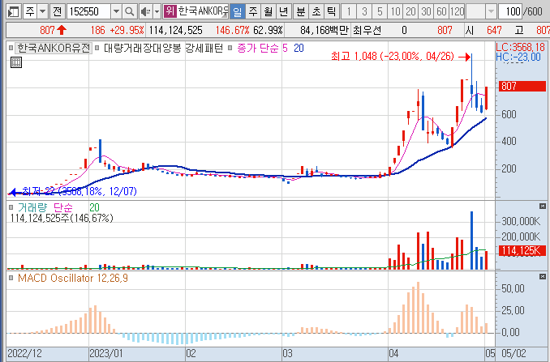550x362 pixels.
Task: Choose interval 1 button
Action: [x=349, y=11]
